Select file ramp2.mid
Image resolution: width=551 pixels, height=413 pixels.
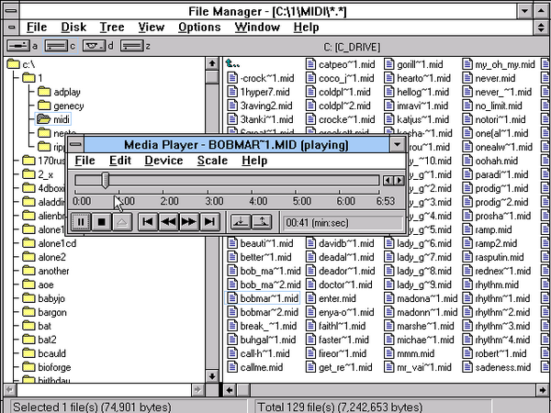(x=489, y=243)
